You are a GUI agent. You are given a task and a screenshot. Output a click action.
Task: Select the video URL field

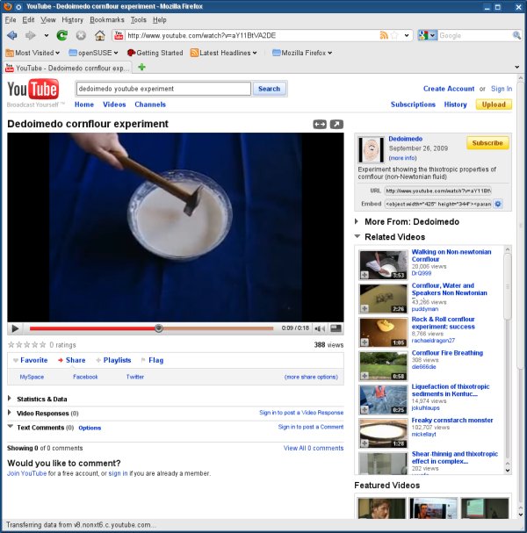[x=438, y=191]
